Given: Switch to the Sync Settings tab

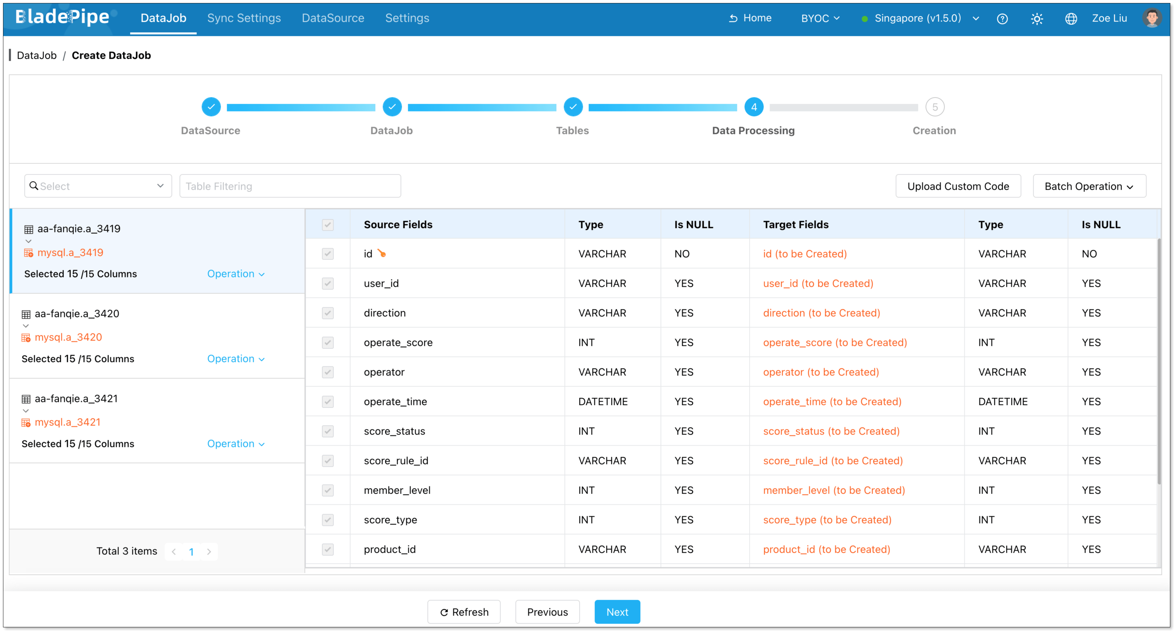Looking at the screenshot, I should coord(244,18).
